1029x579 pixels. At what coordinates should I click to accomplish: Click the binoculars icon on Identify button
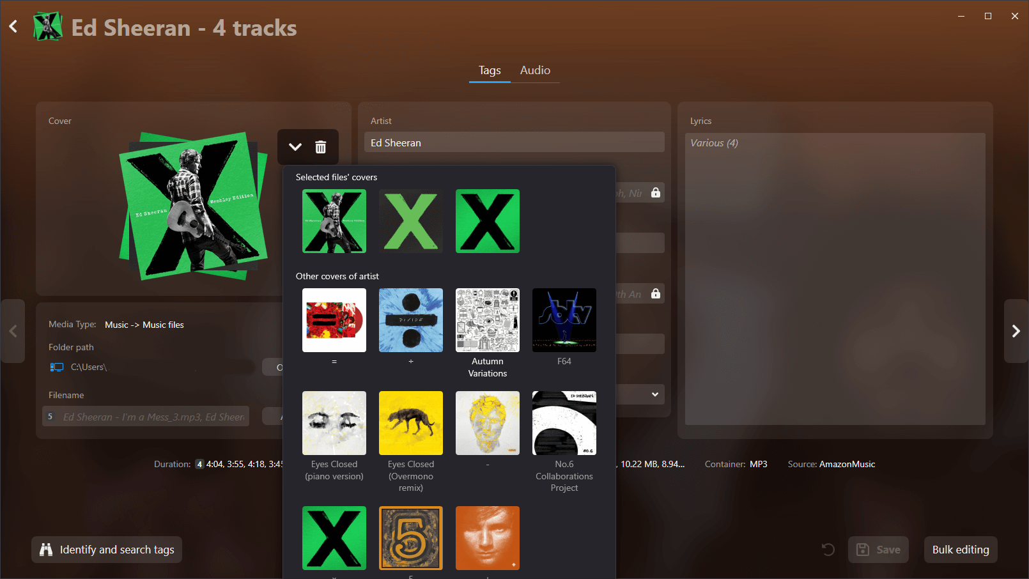[x=45, y=550]
